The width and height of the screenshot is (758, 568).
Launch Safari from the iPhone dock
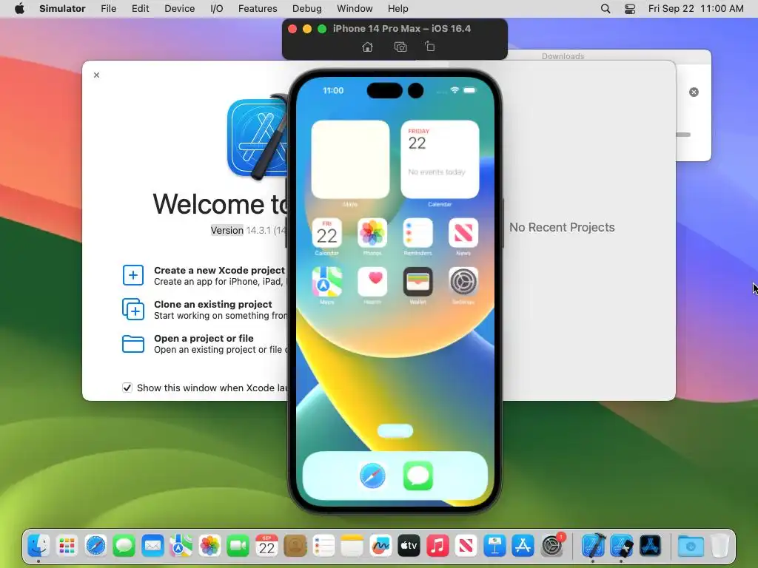click(x=372, y=476)
